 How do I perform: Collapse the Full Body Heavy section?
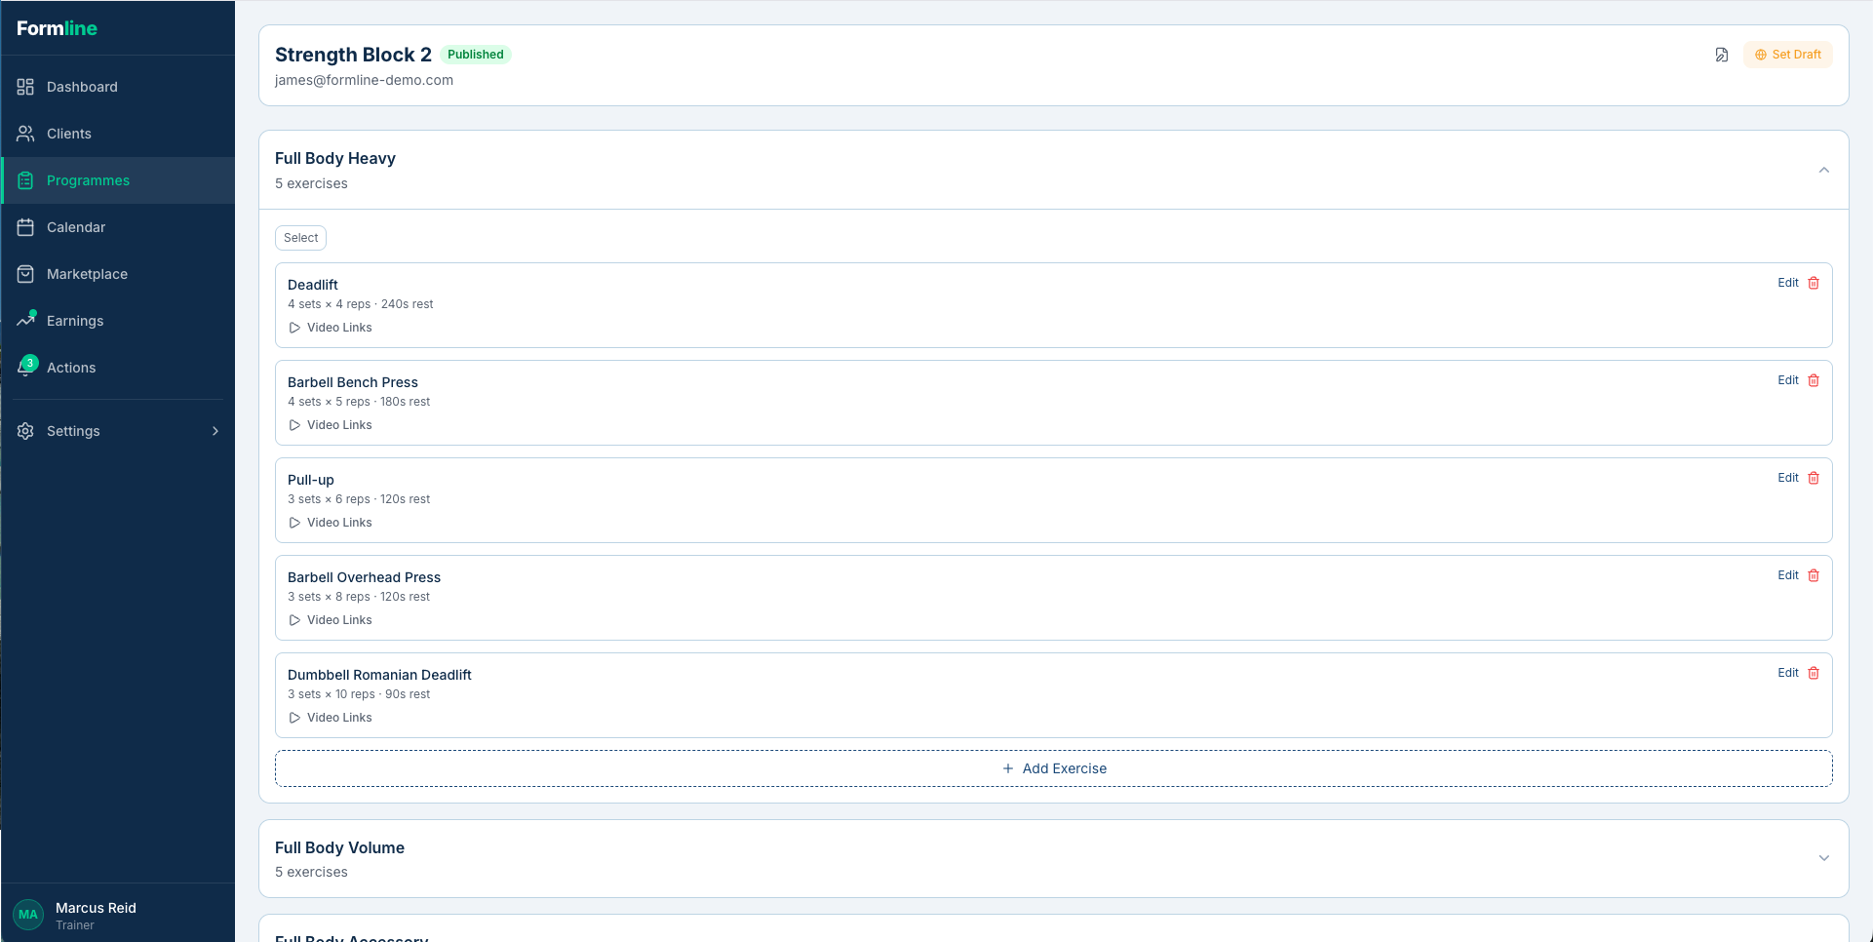coord(1823,171)
